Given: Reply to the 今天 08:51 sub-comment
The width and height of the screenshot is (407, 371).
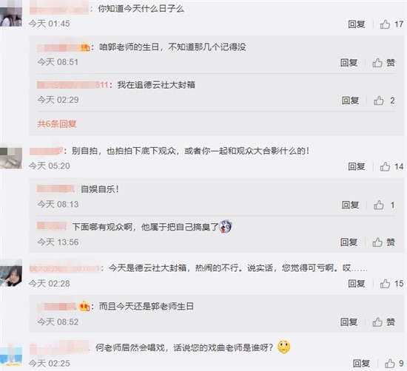Looking at the screenshot, I should click(x=349, y=63).
